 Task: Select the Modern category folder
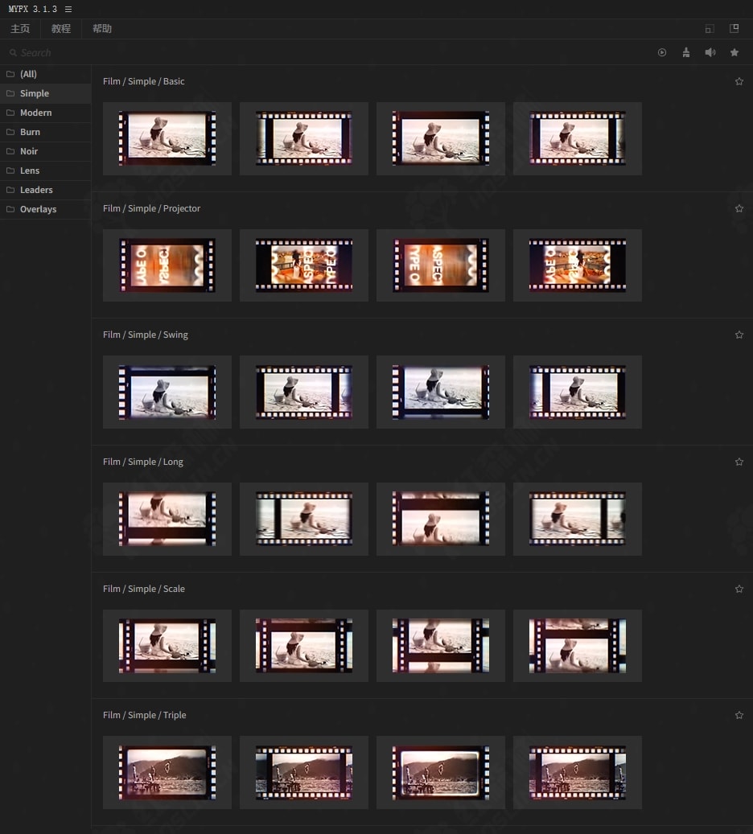(x=46, y=113)
